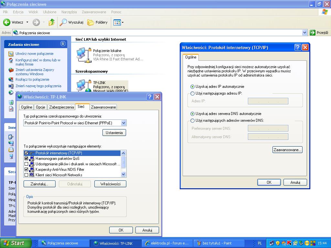Check Klient sieci Microsoft Networks checkbox

click(x=27, y=175)
